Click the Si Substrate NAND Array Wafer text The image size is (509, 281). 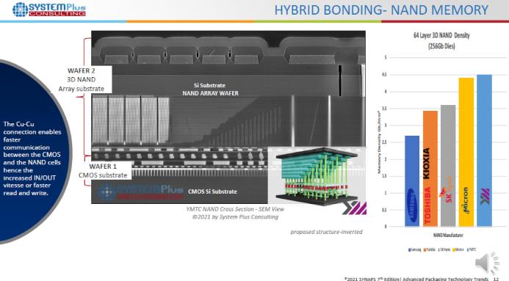click(210, 89)
